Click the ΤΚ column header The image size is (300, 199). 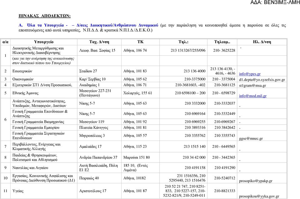140,42
